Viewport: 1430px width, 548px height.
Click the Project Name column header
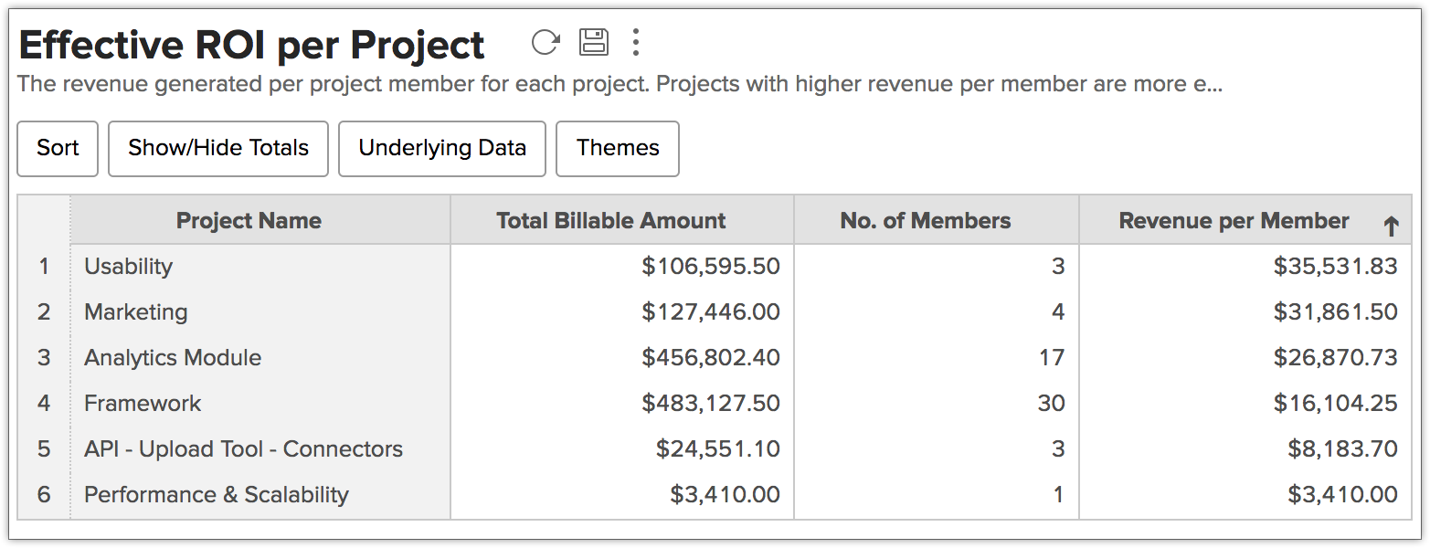pyautogui.click(x=249, y=221)
